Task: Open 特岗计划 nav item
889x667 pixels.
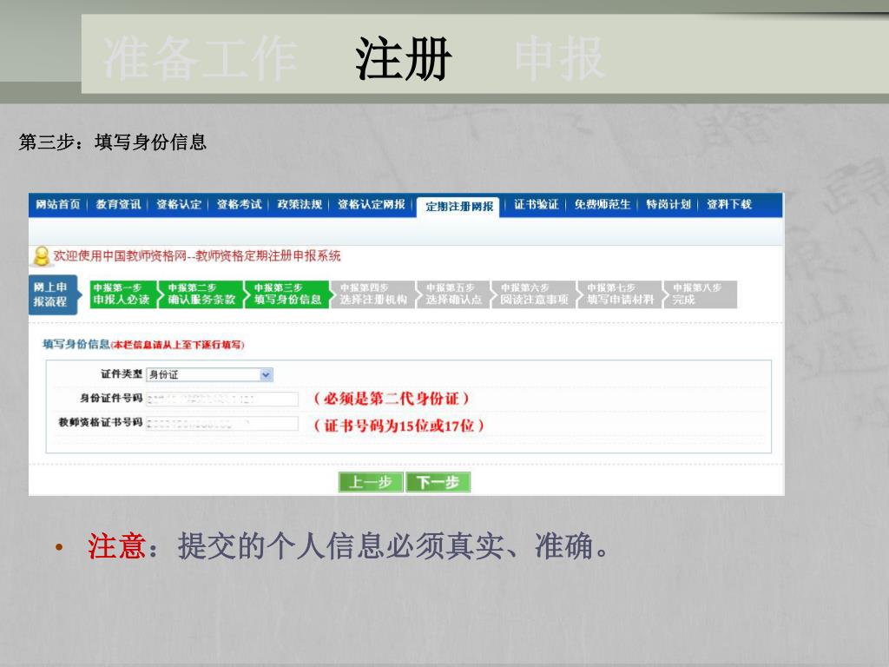Action: [x=668, y=204]
